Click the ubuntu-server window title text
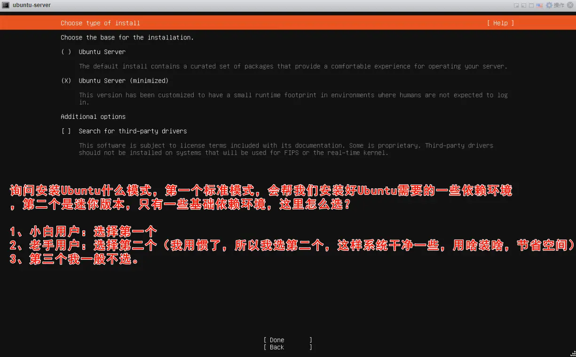 click(x=32, y=5)
